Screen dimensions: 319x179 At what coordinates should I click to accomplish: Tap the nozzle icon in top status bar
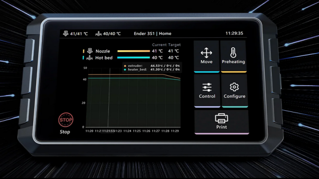coord(65,33)
